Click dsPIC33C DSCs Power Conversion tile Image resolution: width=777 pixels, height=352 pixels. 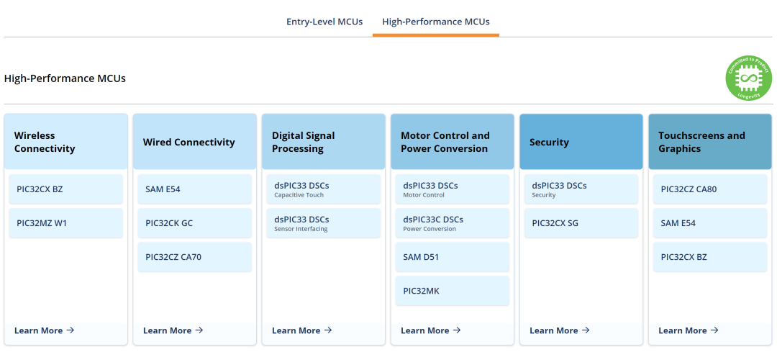452,223
